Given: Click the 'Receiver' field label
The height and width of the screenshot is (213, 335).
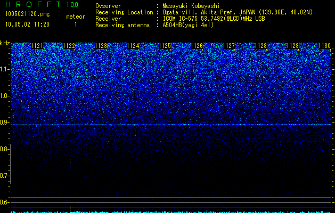Looking at the screenshot, I should click(x=108, y=19).
